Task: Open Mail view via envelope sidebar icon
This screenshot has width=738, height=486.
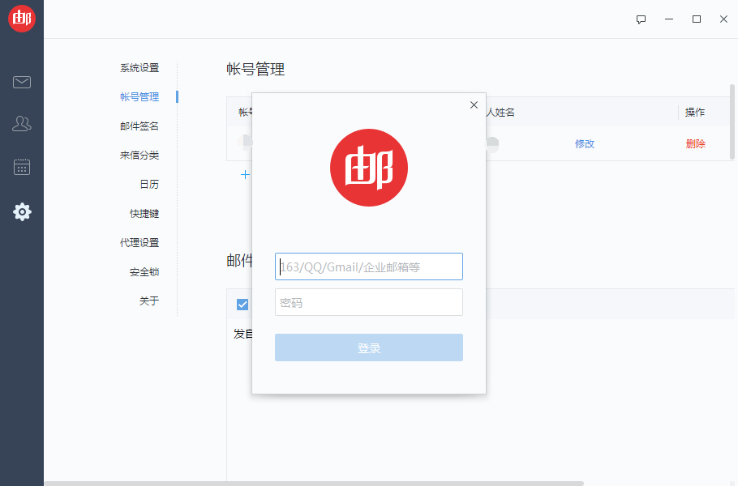Action: [x=22, y=82]
